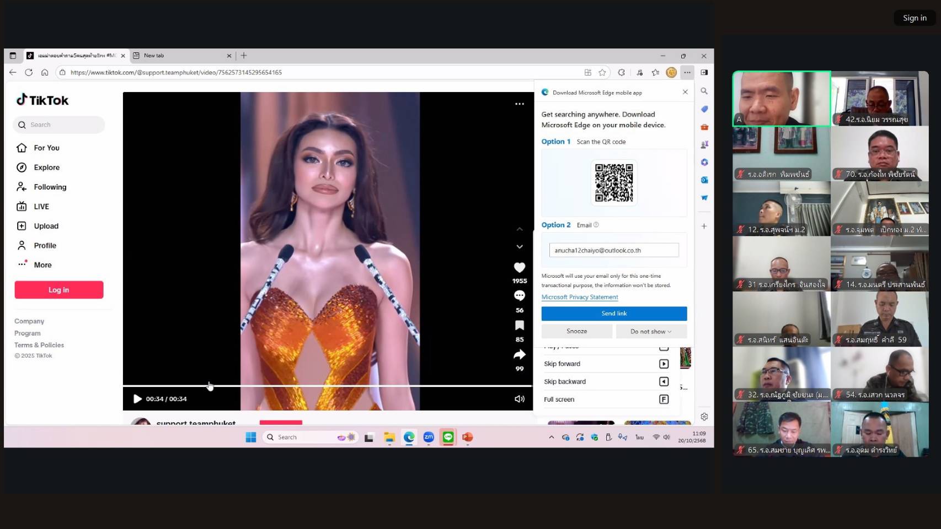Go to previous video with up chevron
This screenshot has width=941, height=529.
519,229
